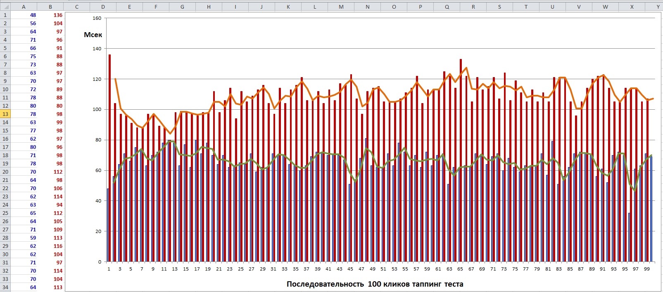Screen dimensions: 663x292
Task: Select cell A6 with value 75
Action: [x=24, y=56]
